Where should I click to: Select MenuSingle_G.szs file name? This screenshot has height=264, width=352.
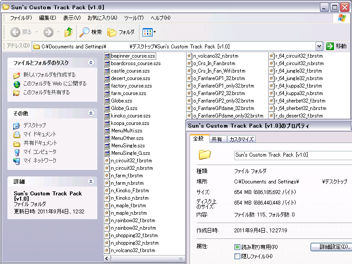tap(131, 153)
